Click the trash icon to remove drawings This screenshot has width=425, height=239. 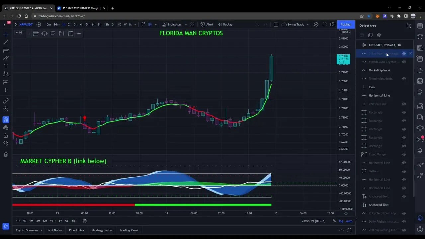tap(6, 154)
